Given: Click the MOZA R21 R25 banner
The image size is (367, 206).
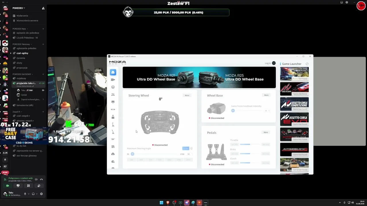Looking at the screenshot, I should tap(199, 78).
